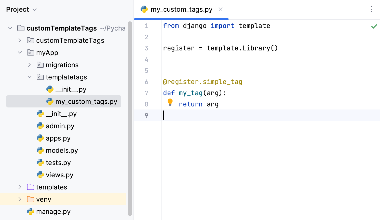Expand the venv folder

20,199
